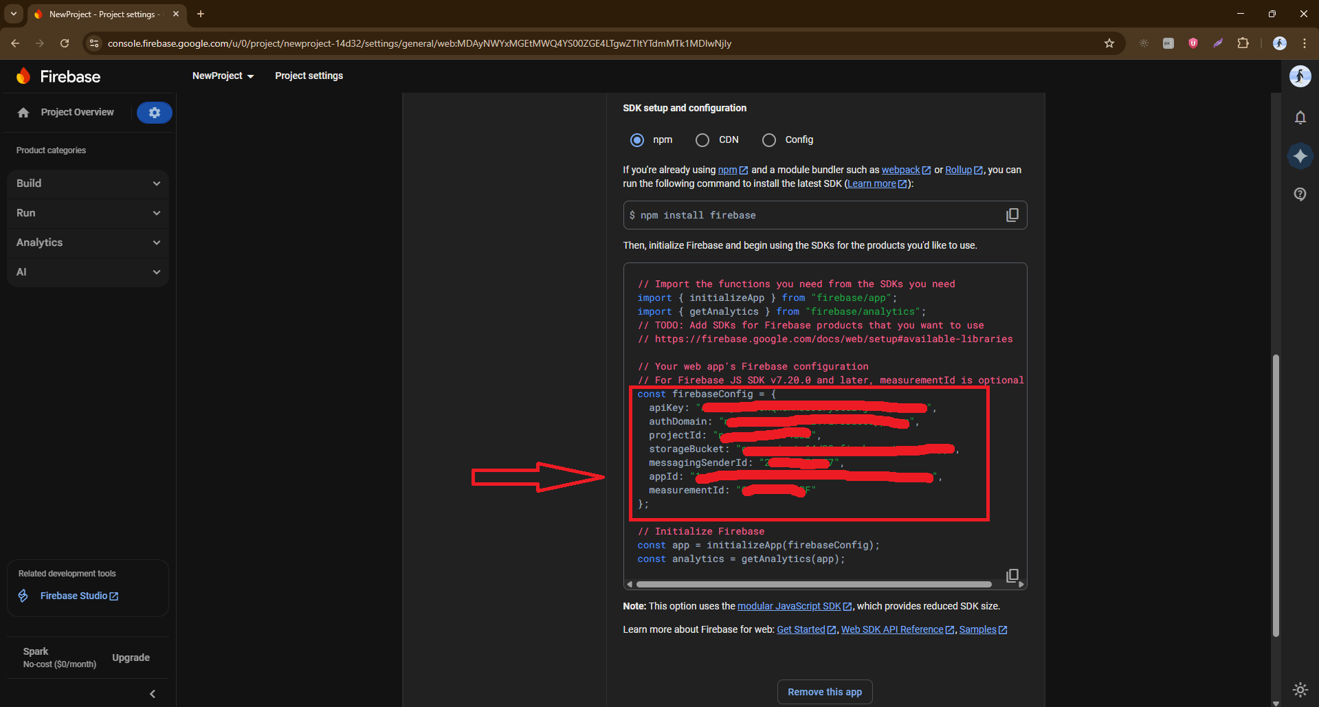Select the npm radio option
Viewport: 1319px width, 707px height.
[637, 140]
